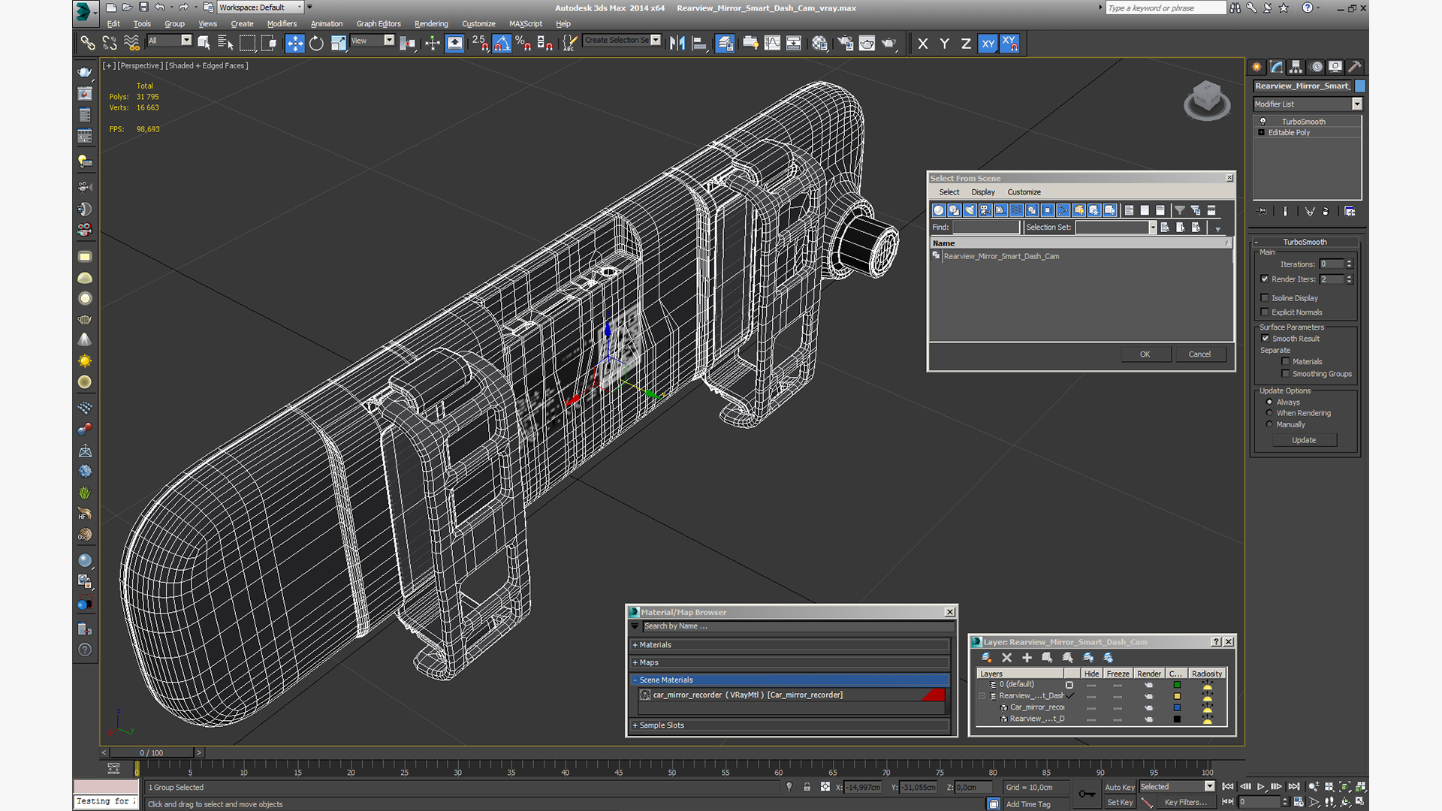Screen dimensions: 1442x811
Task: Open Select by Name tool in main toolbar
Action: click(x=225, y=44)
